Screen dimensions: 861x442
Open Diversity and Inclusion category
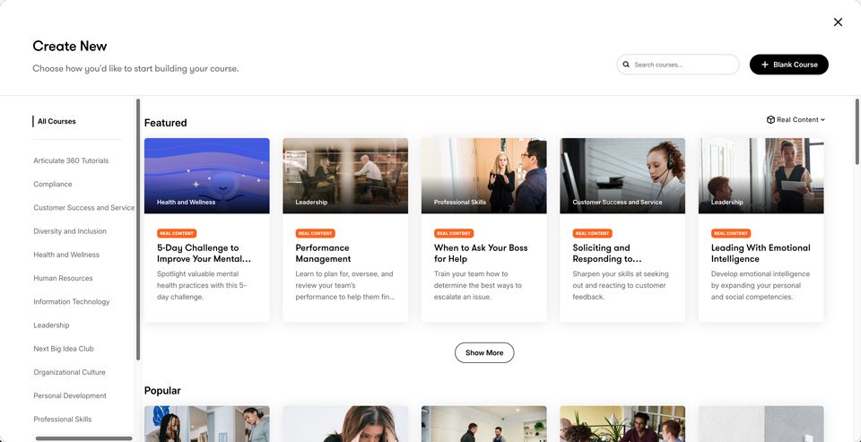[x=70, y=231]
